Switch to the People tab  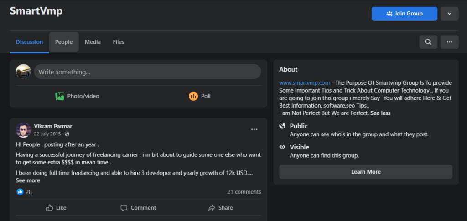click(64, 42)
